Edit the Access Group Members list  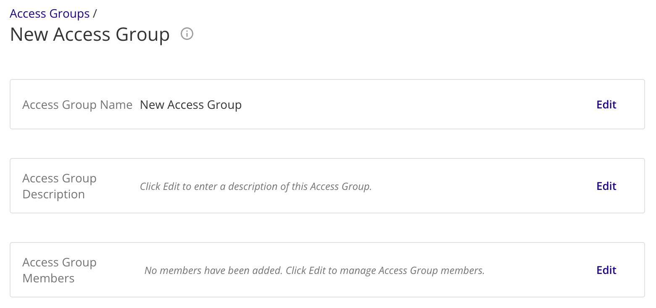click(x=606, y=270)
